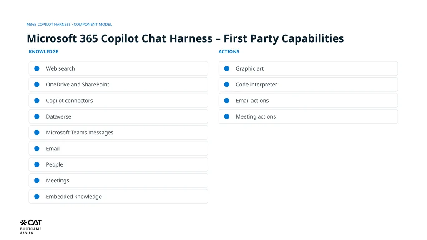
Task: Click the bullet icon next to Code interpreter
Action: coord(226,85)
